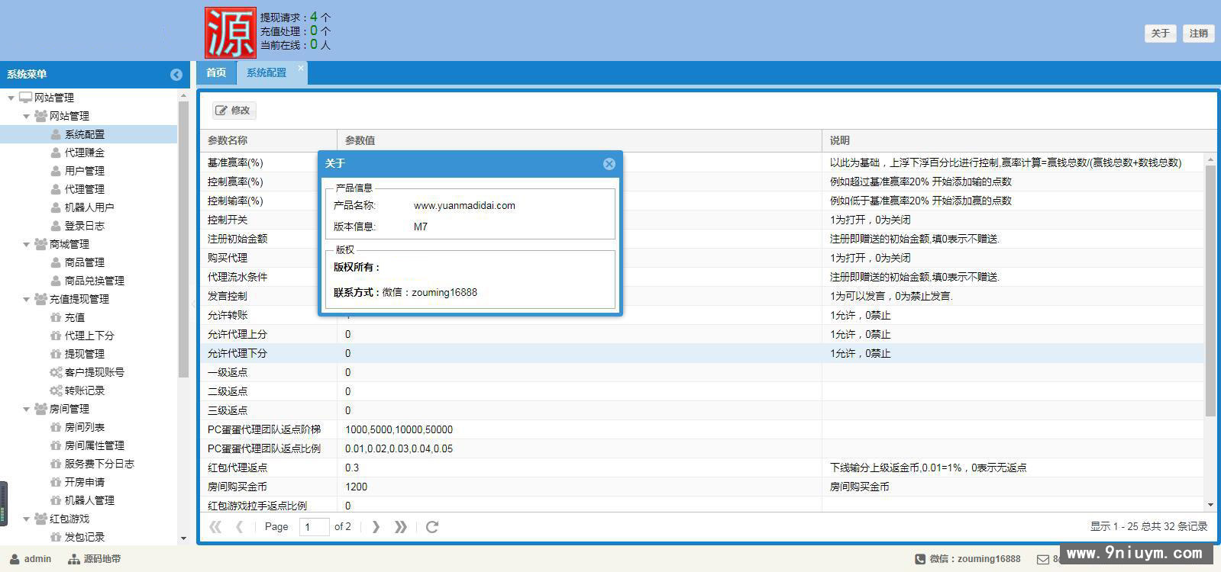Select the 系统配置 tab

coord(266,72)
